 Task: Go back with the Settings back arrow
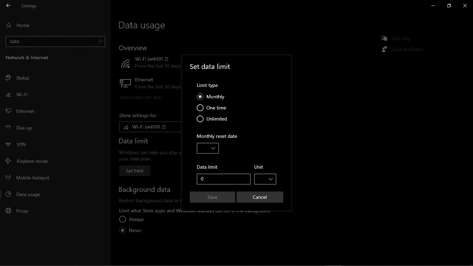point(8,6)
